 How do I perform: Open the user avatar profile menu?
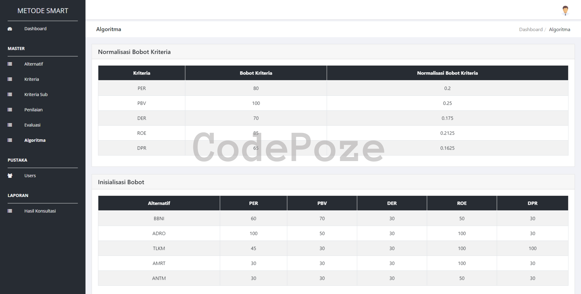(565, 11)
